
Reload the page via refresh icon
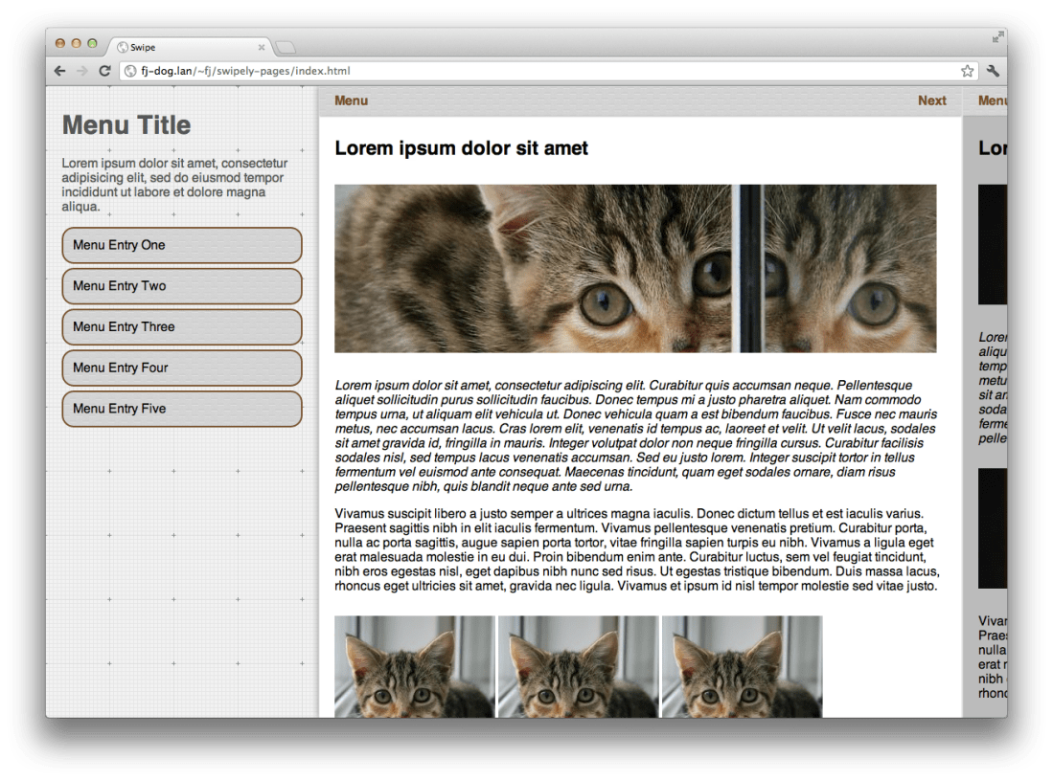pyautogui.click(x=103, y=71)
